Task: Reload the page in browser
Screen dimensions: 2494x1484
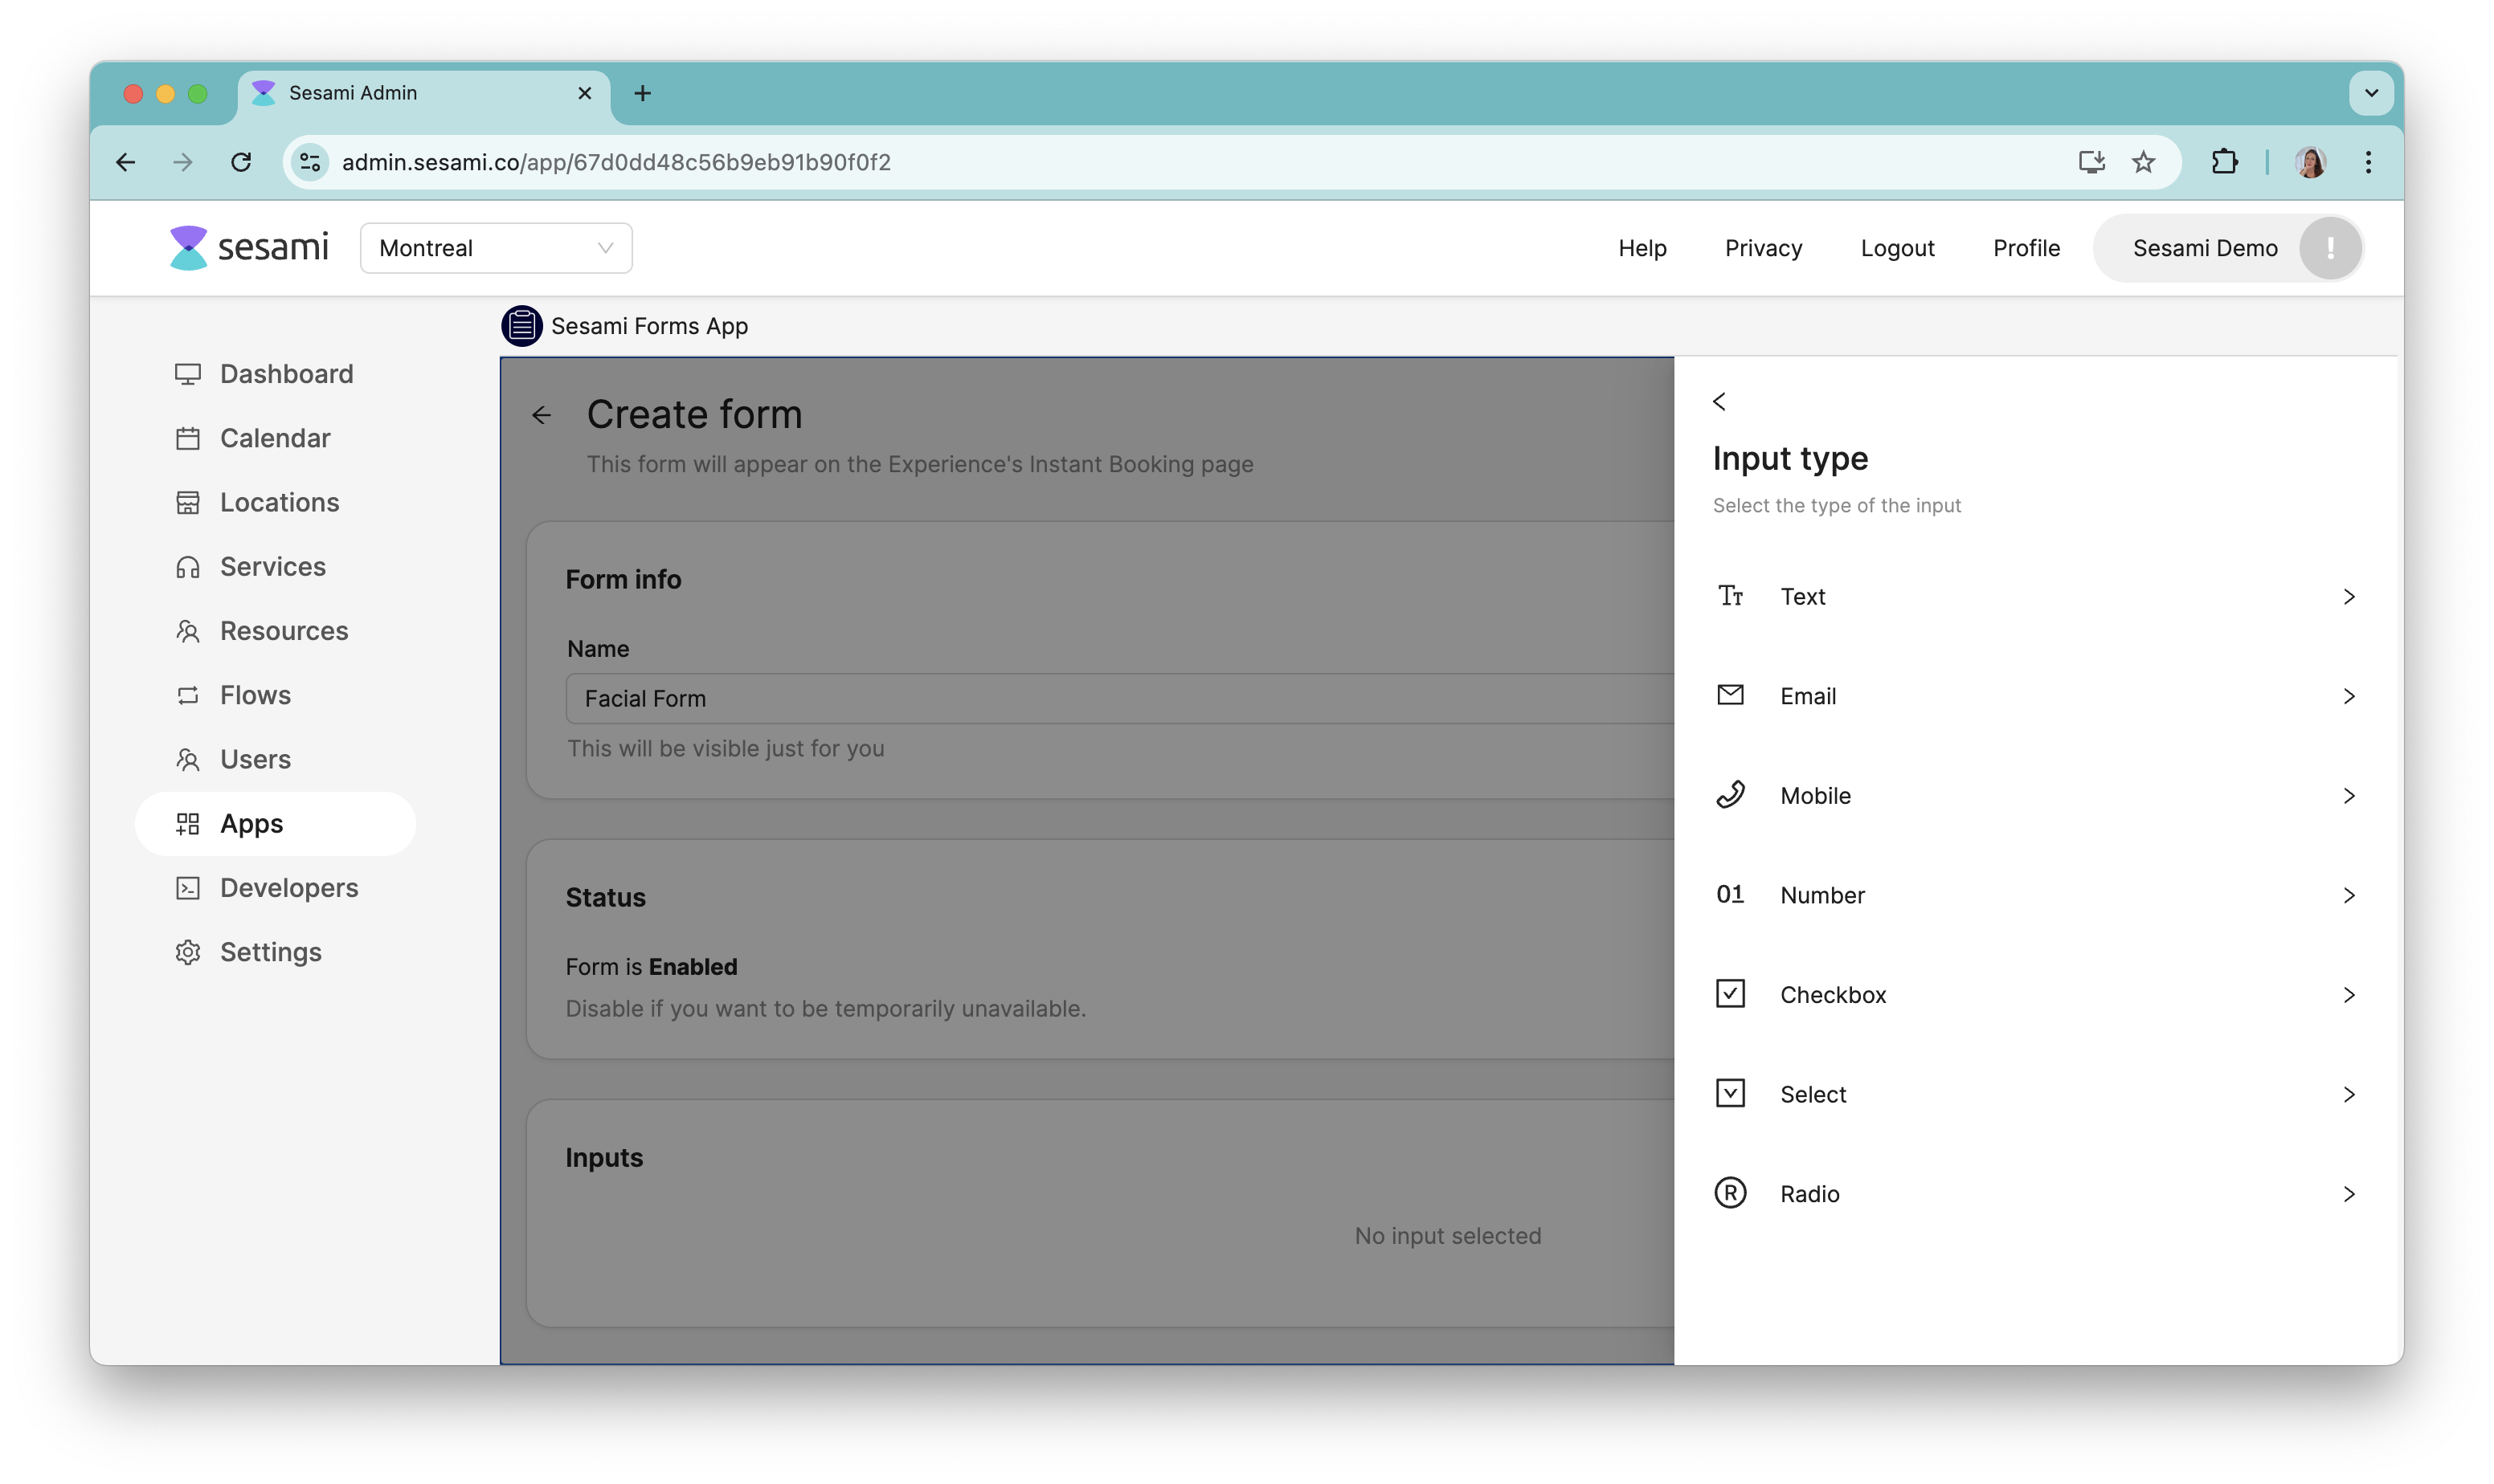Action: pyautogui.click(x=240, y=162)
